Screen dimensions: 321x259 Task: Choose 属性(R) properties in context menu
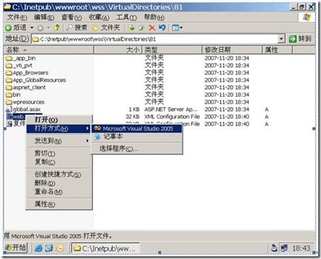59,204
